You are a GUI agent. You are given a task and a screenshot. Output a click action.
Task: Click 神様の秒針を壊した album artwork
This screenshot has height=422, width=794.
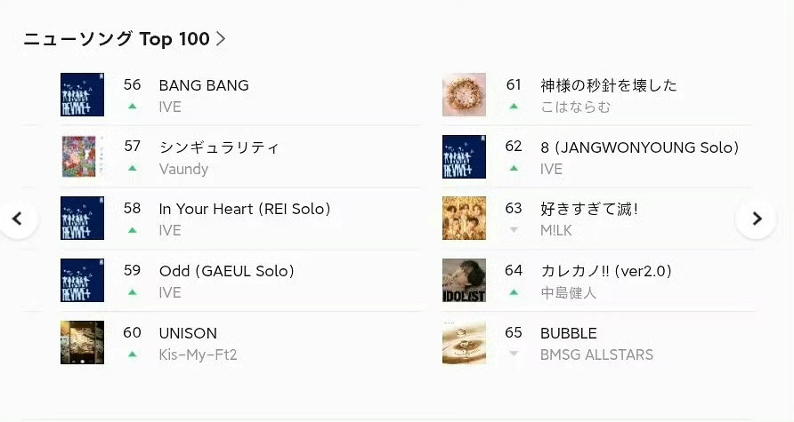[x=464, y=94]
